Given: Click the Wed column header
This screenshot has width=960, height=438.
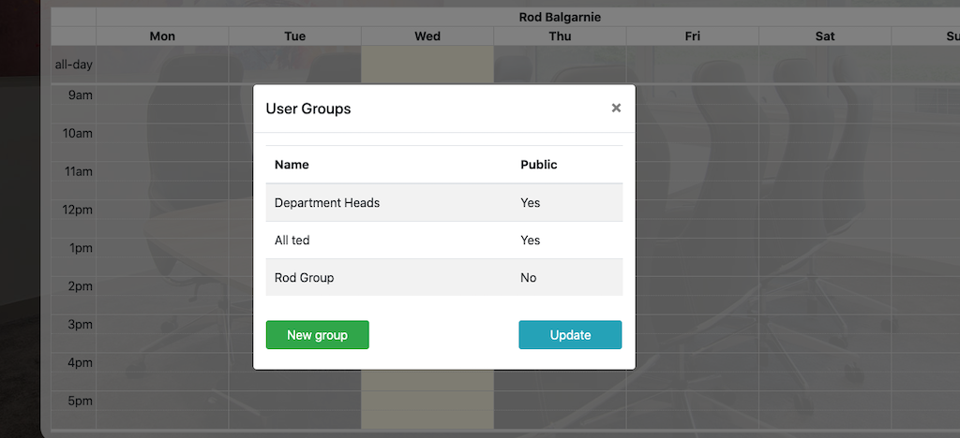Looking at the screenshot, I should [427, 36].
